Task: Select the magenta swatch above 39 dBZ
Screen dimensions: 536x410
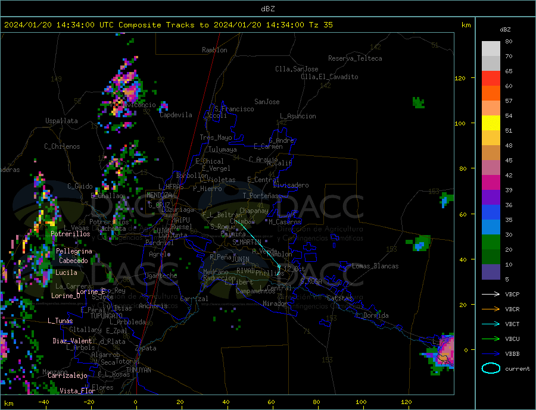Action: tap(491, 183)
